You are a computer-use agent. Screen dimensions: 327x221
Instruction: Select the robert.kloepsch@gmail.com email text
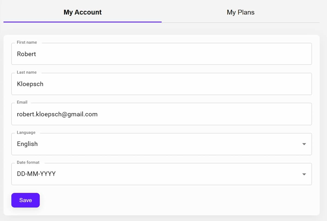pos(57,114)
